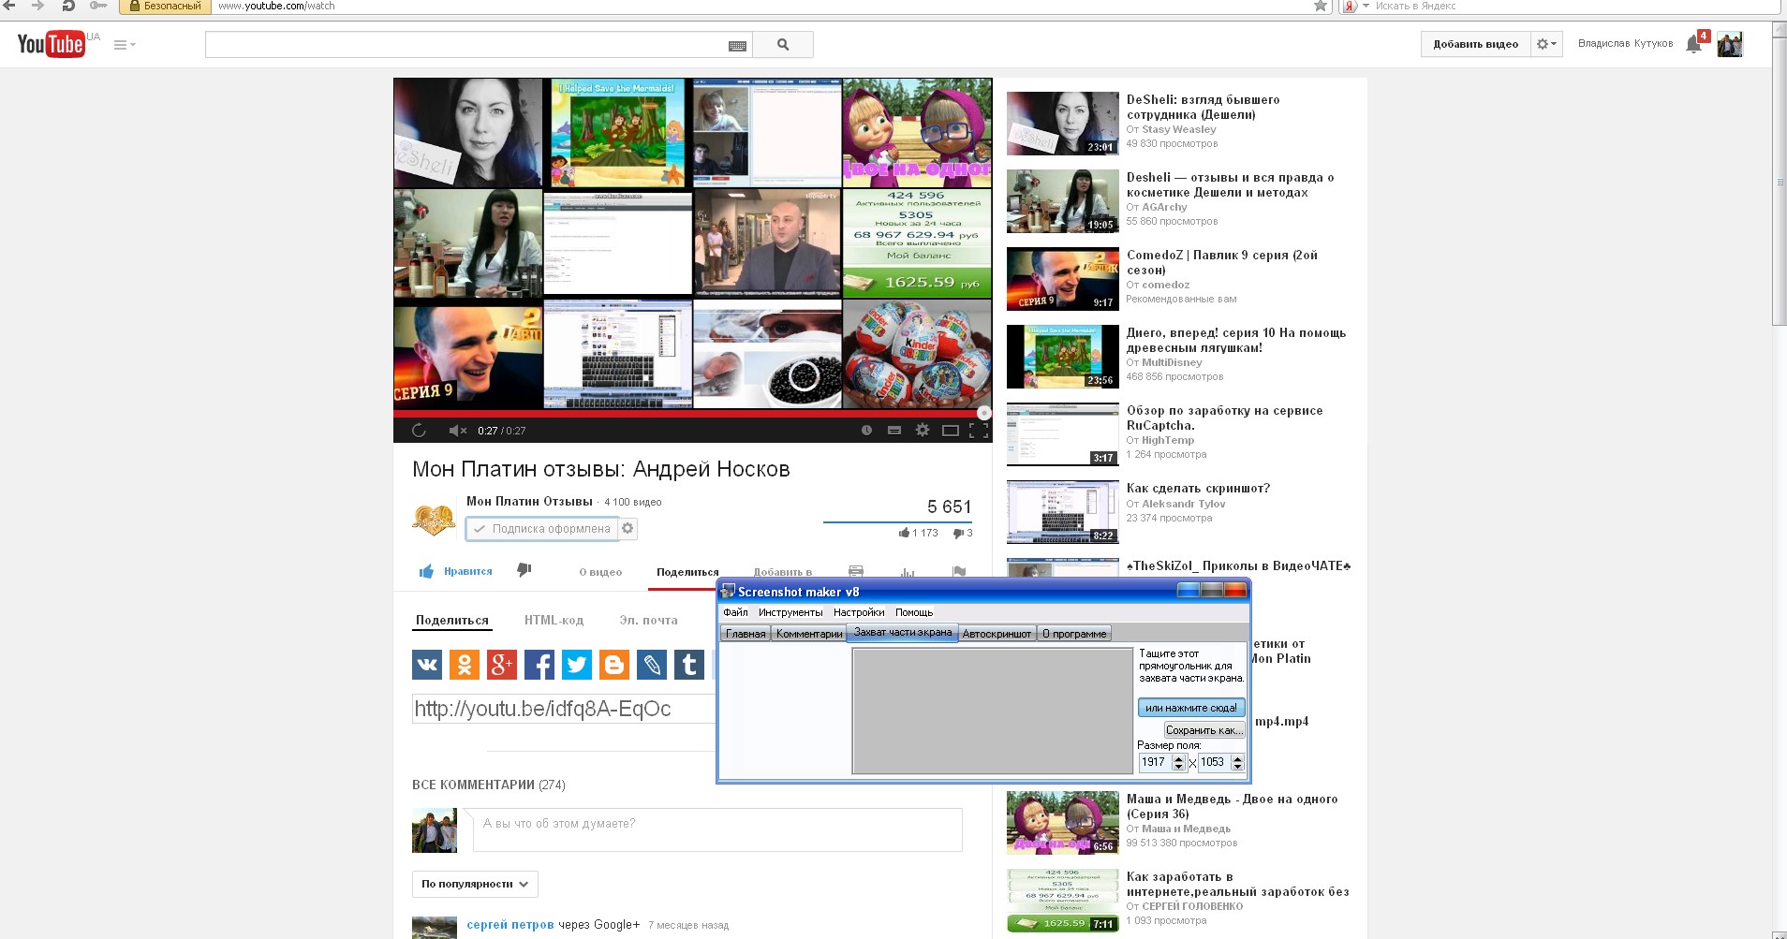Switch to the HTML-код share tab
1787x939 pixels.
click(x=554, y=620)
